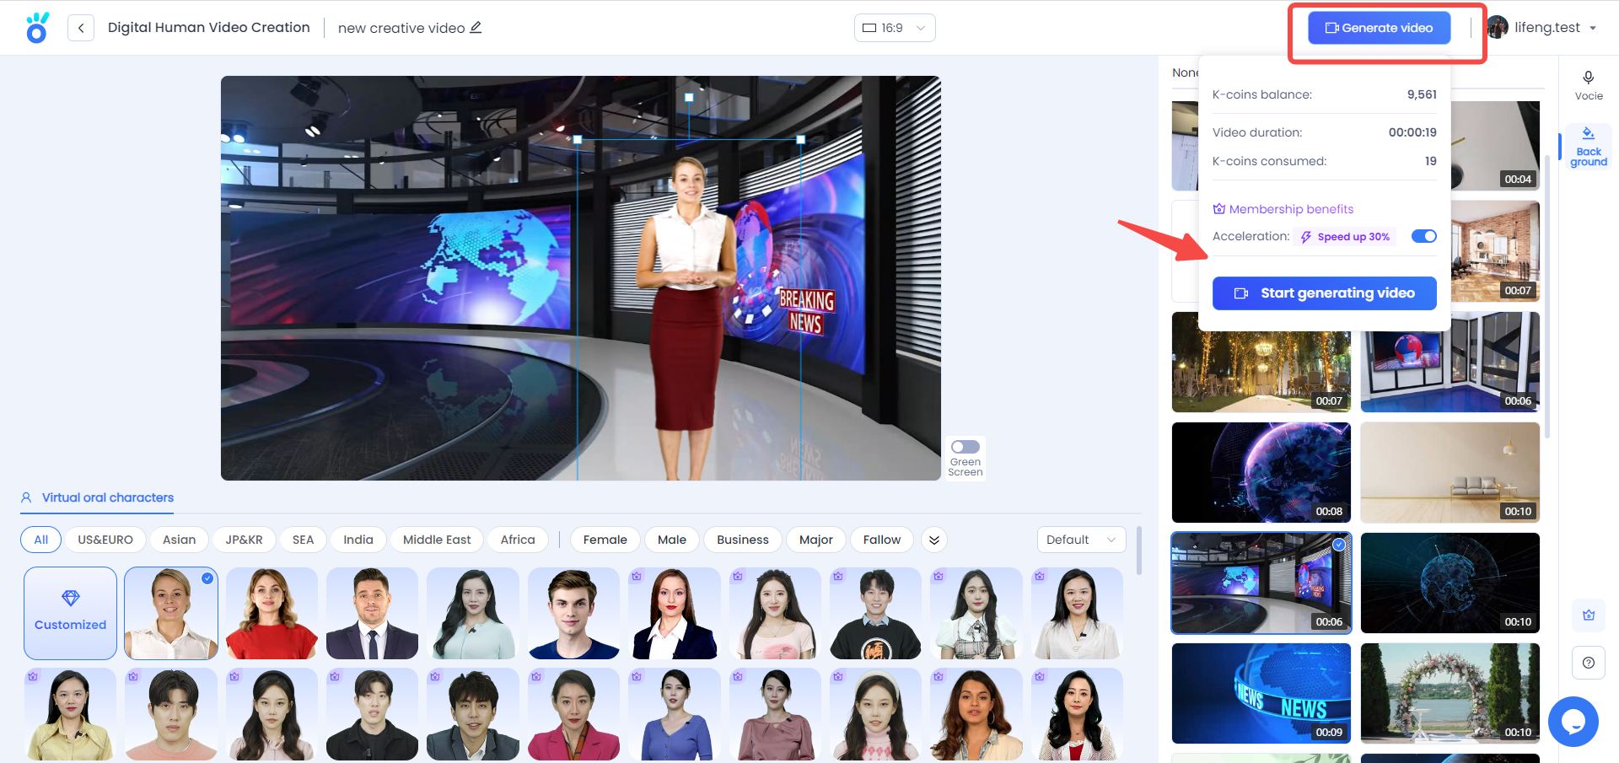This screenshot has width=1619, height=763.
Task: Click the Speed up 30% badge
Action: tap(1345, 237)
